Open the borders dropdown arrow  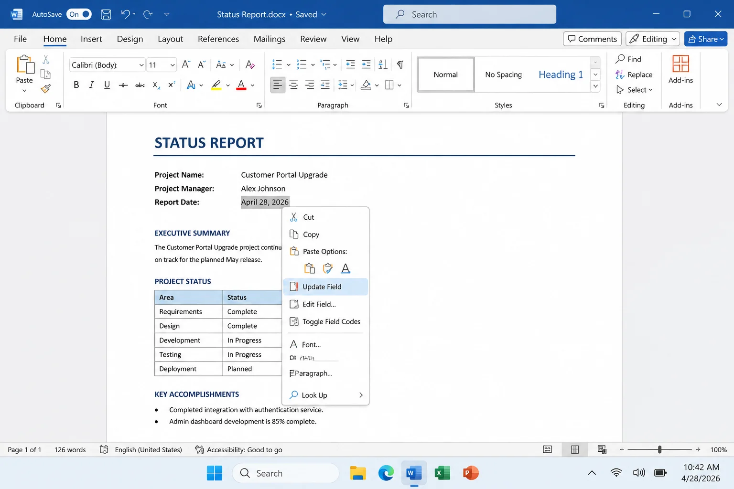(399, 85)
